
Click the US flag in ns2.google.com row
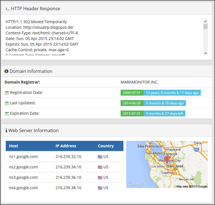[x=100, y=167]
